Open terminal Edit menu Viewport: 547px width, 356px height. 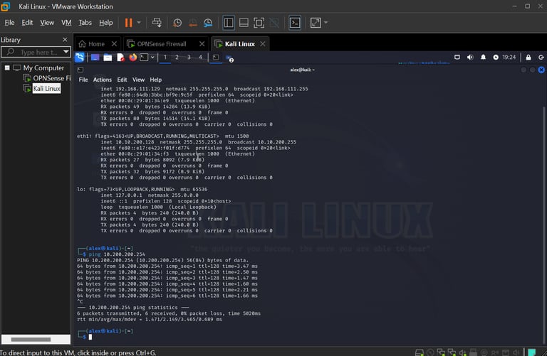[122, 80]
